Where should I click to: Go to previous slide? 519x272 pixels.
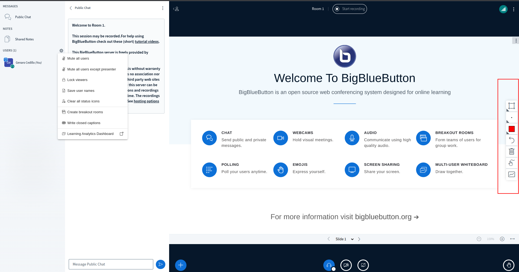pos(328,239)
